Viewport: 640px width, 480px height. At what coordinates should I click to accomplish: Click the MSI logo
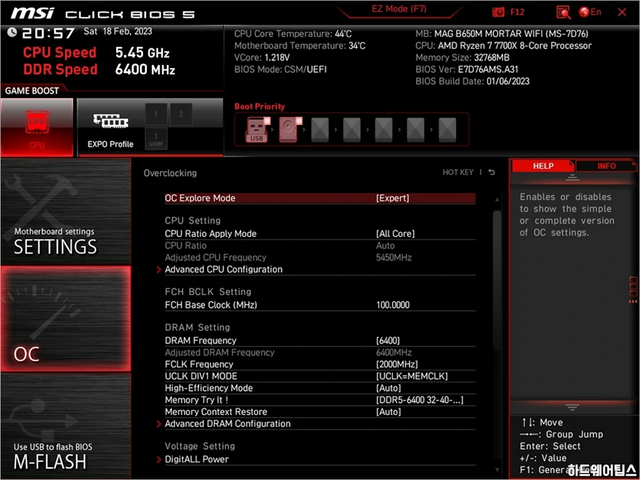(x=32, y=13)
